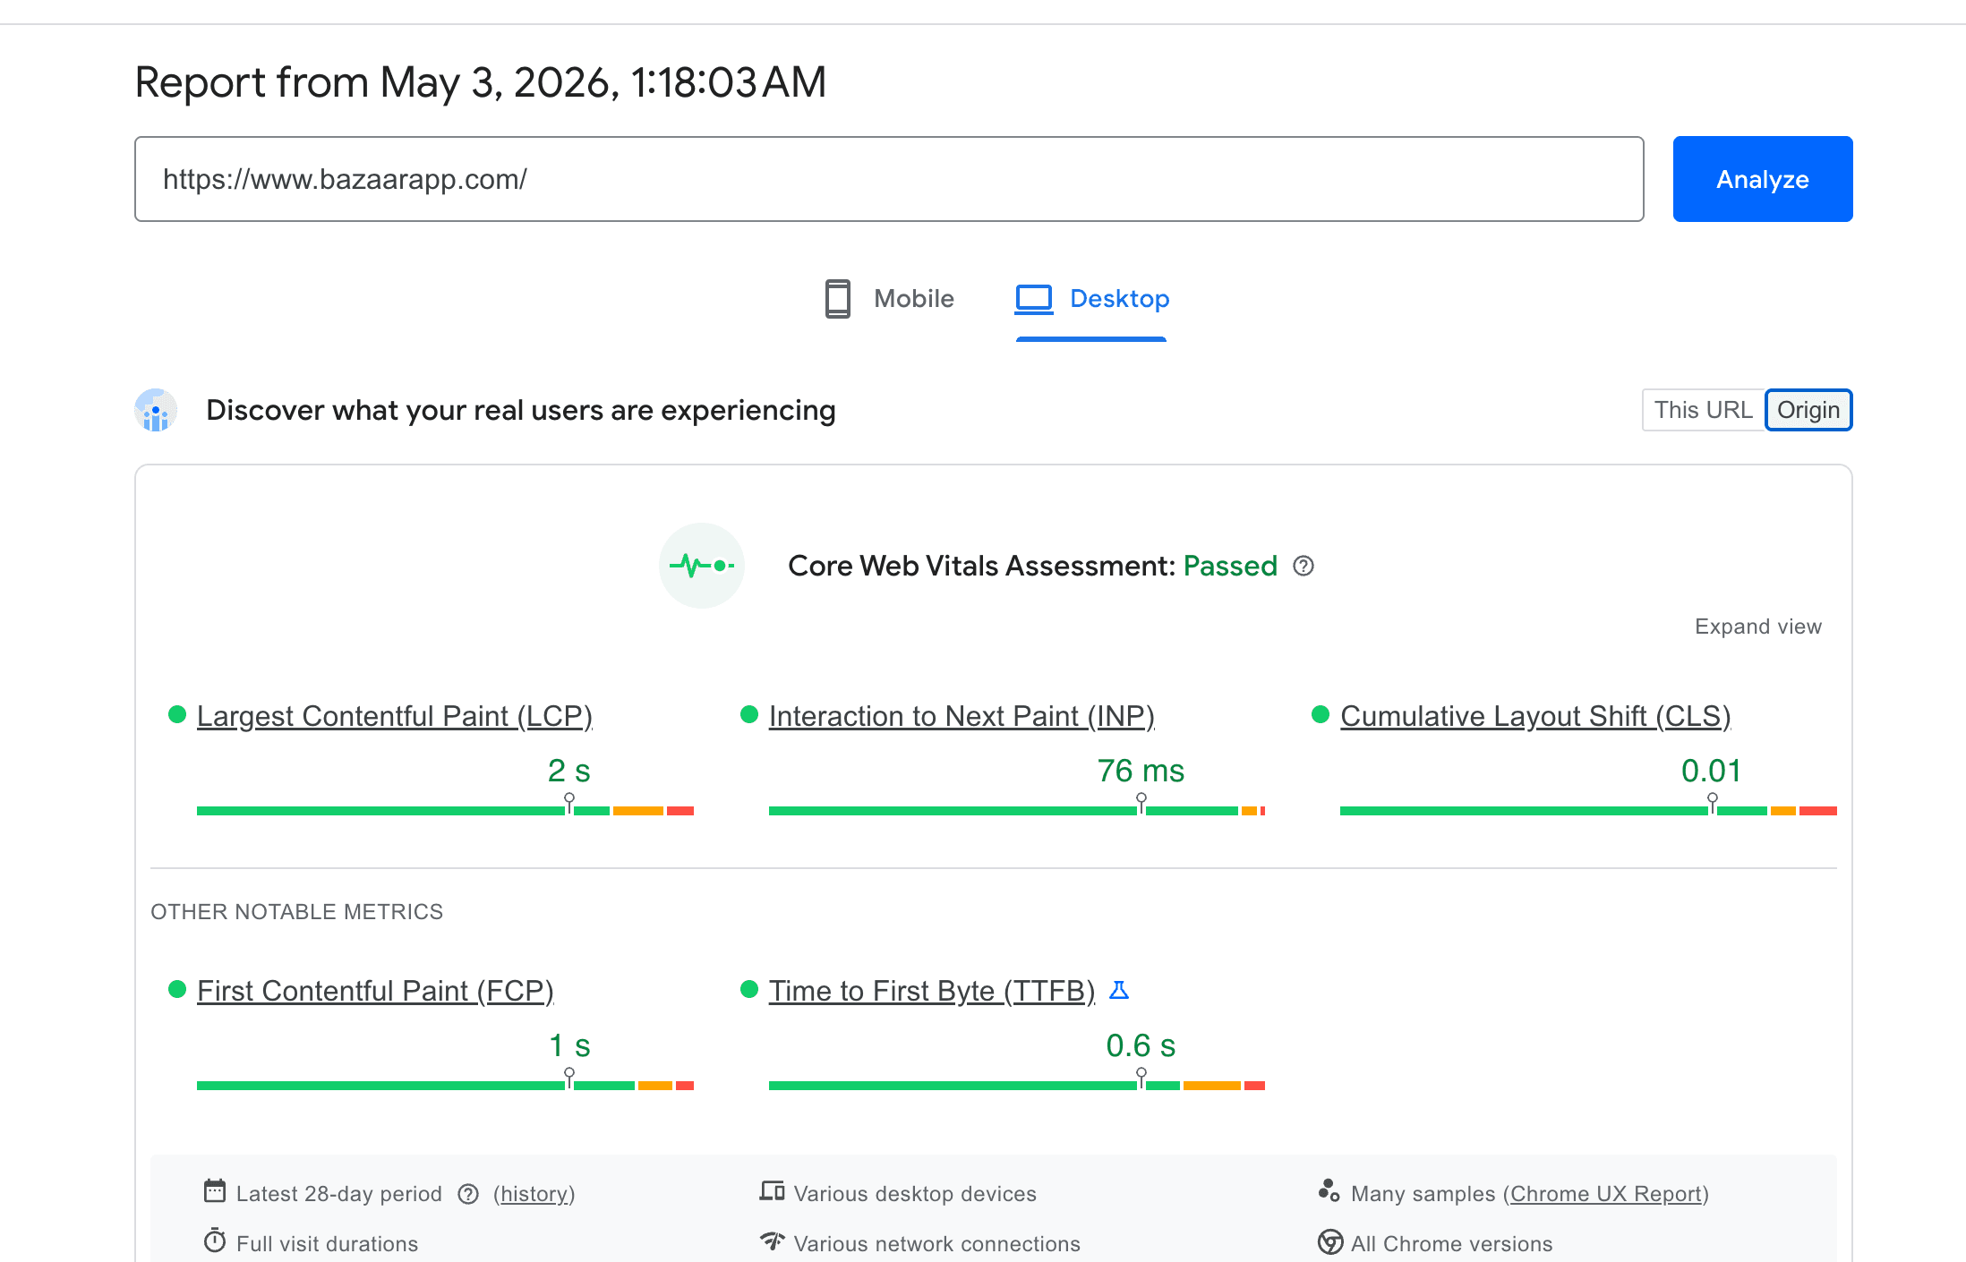Click the many samples dots icon

(1329, 1190)
